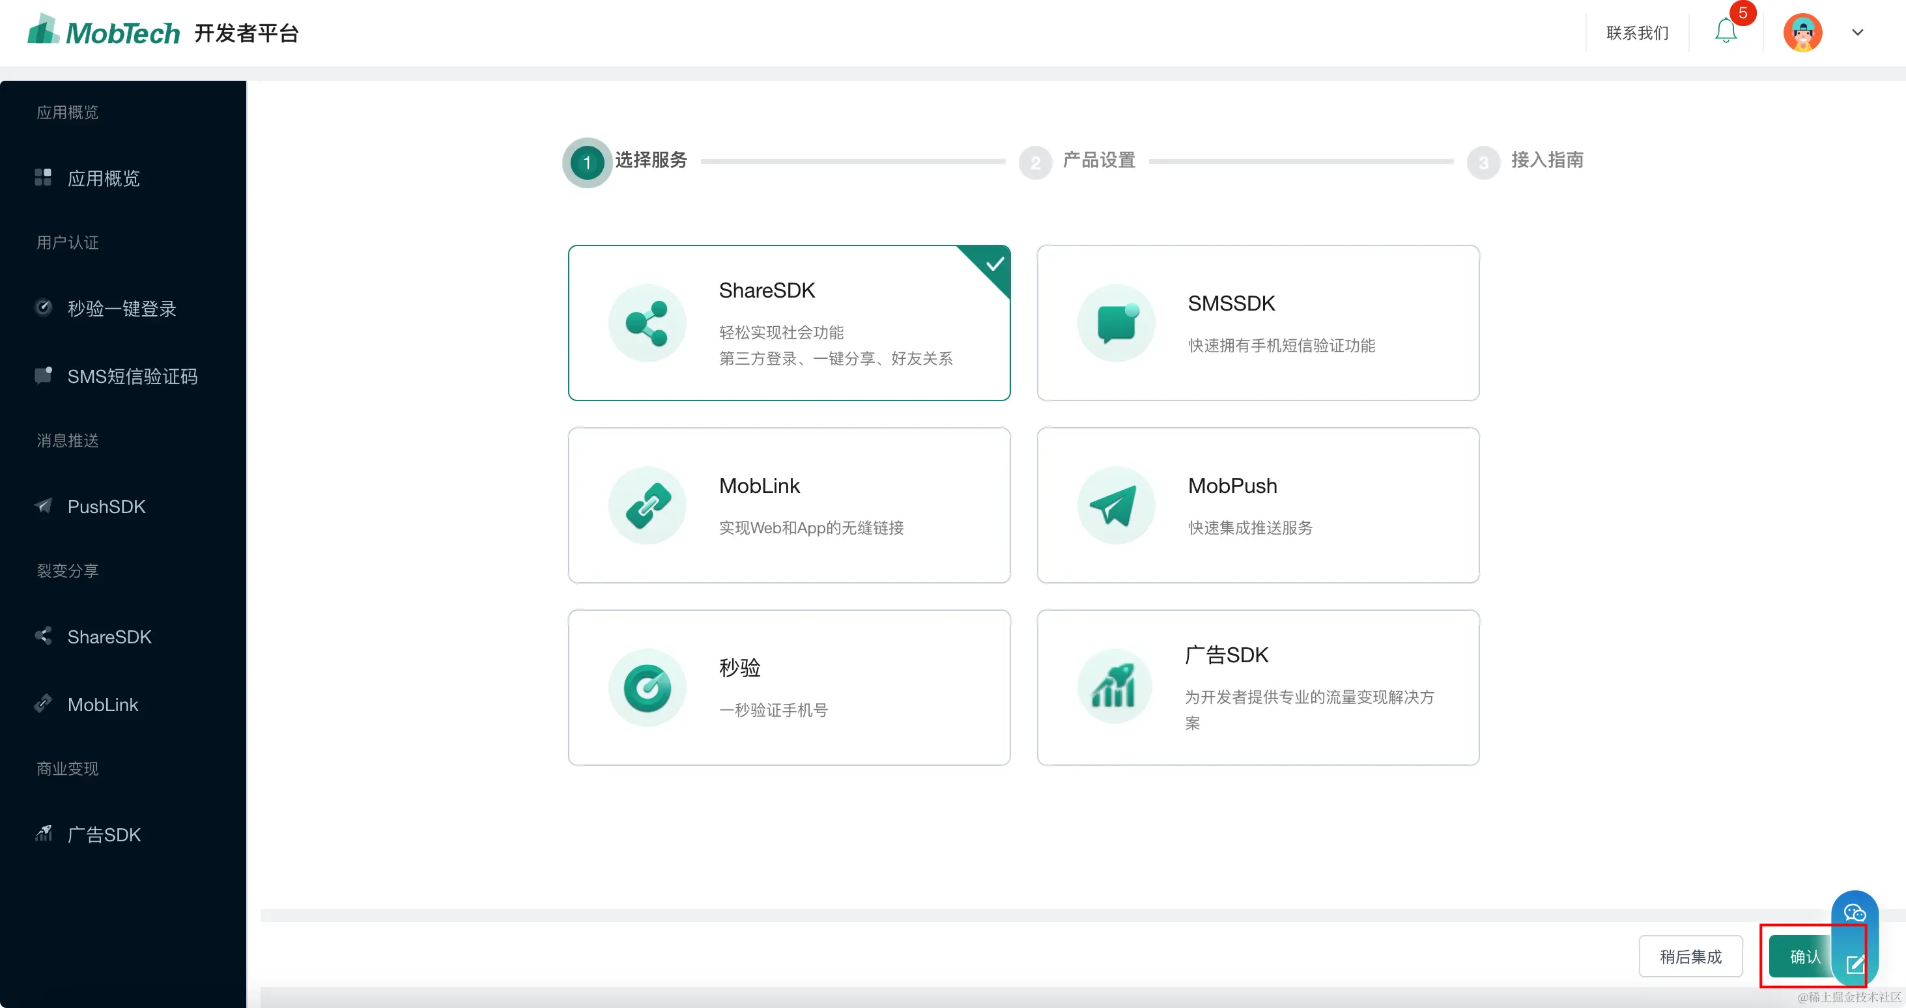Click the 稍后集成 button

pyautogui.click(x=1690, y=956)
